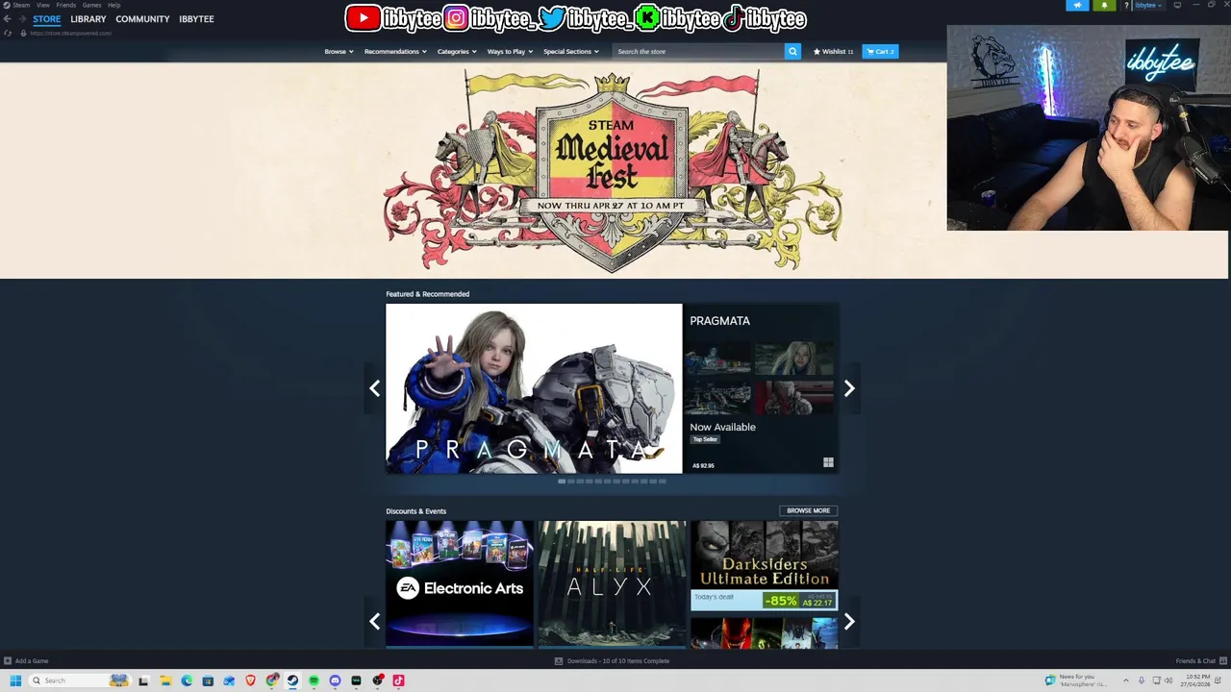Open the ibbytee account dropdown

point(1148,5)
